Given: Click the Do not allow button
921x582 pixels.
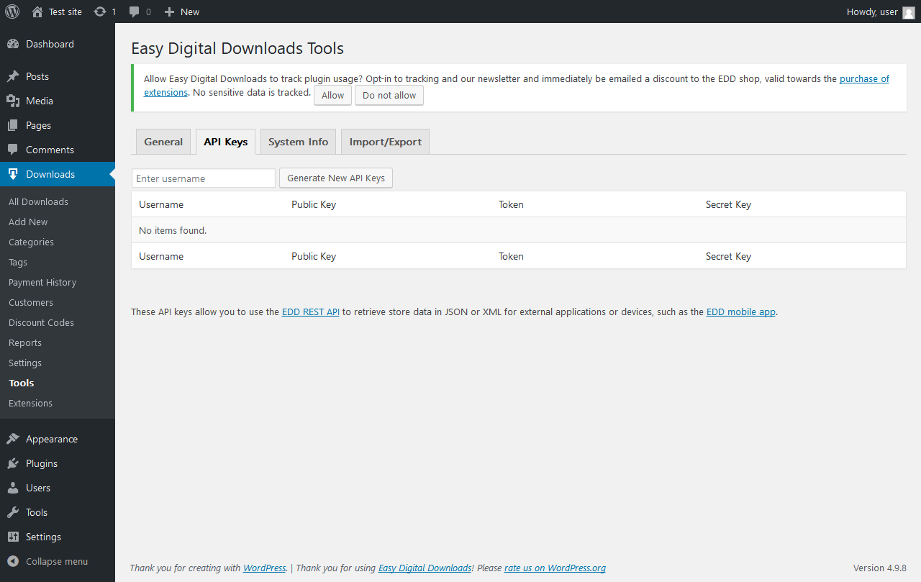Looking at the screenshot, I should [x=389, y=95].
